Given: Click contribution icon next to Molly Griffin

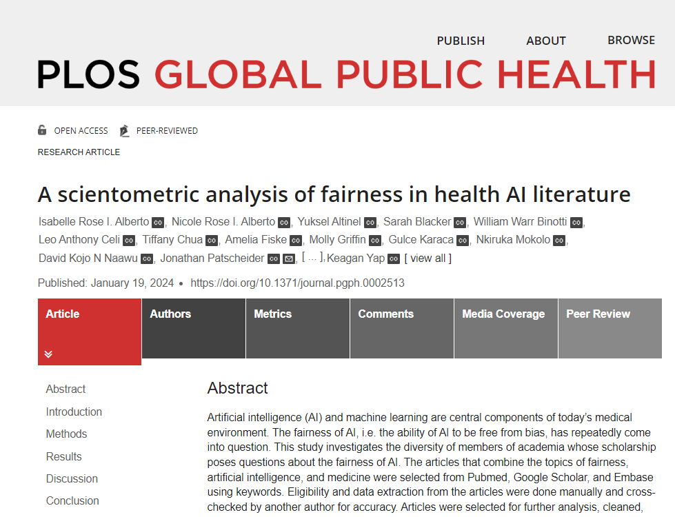Looking at the screenshot, I should point(375,241).
